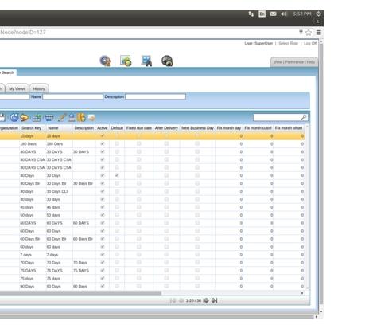This screenshot has height=325, width=369.
Task: Click the Preference link
Action: [x=294, y=62]
